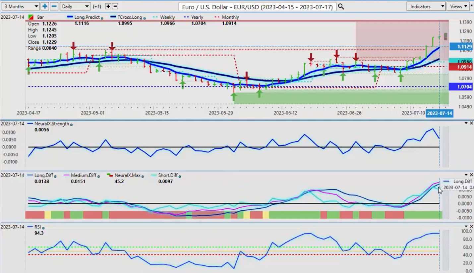Click the Range value 0.0040
Screen dimensions: 474x273
pyautogui.click(x=49, y=48)
